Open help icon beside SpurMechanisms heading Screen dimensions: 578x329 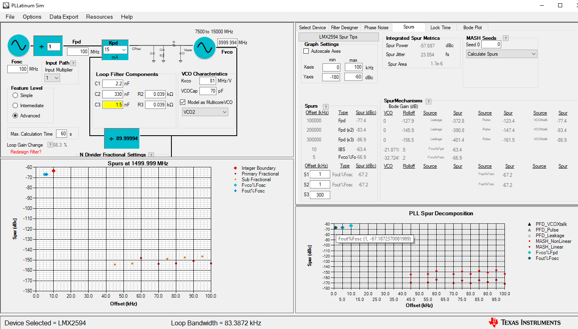pos(428,101)
